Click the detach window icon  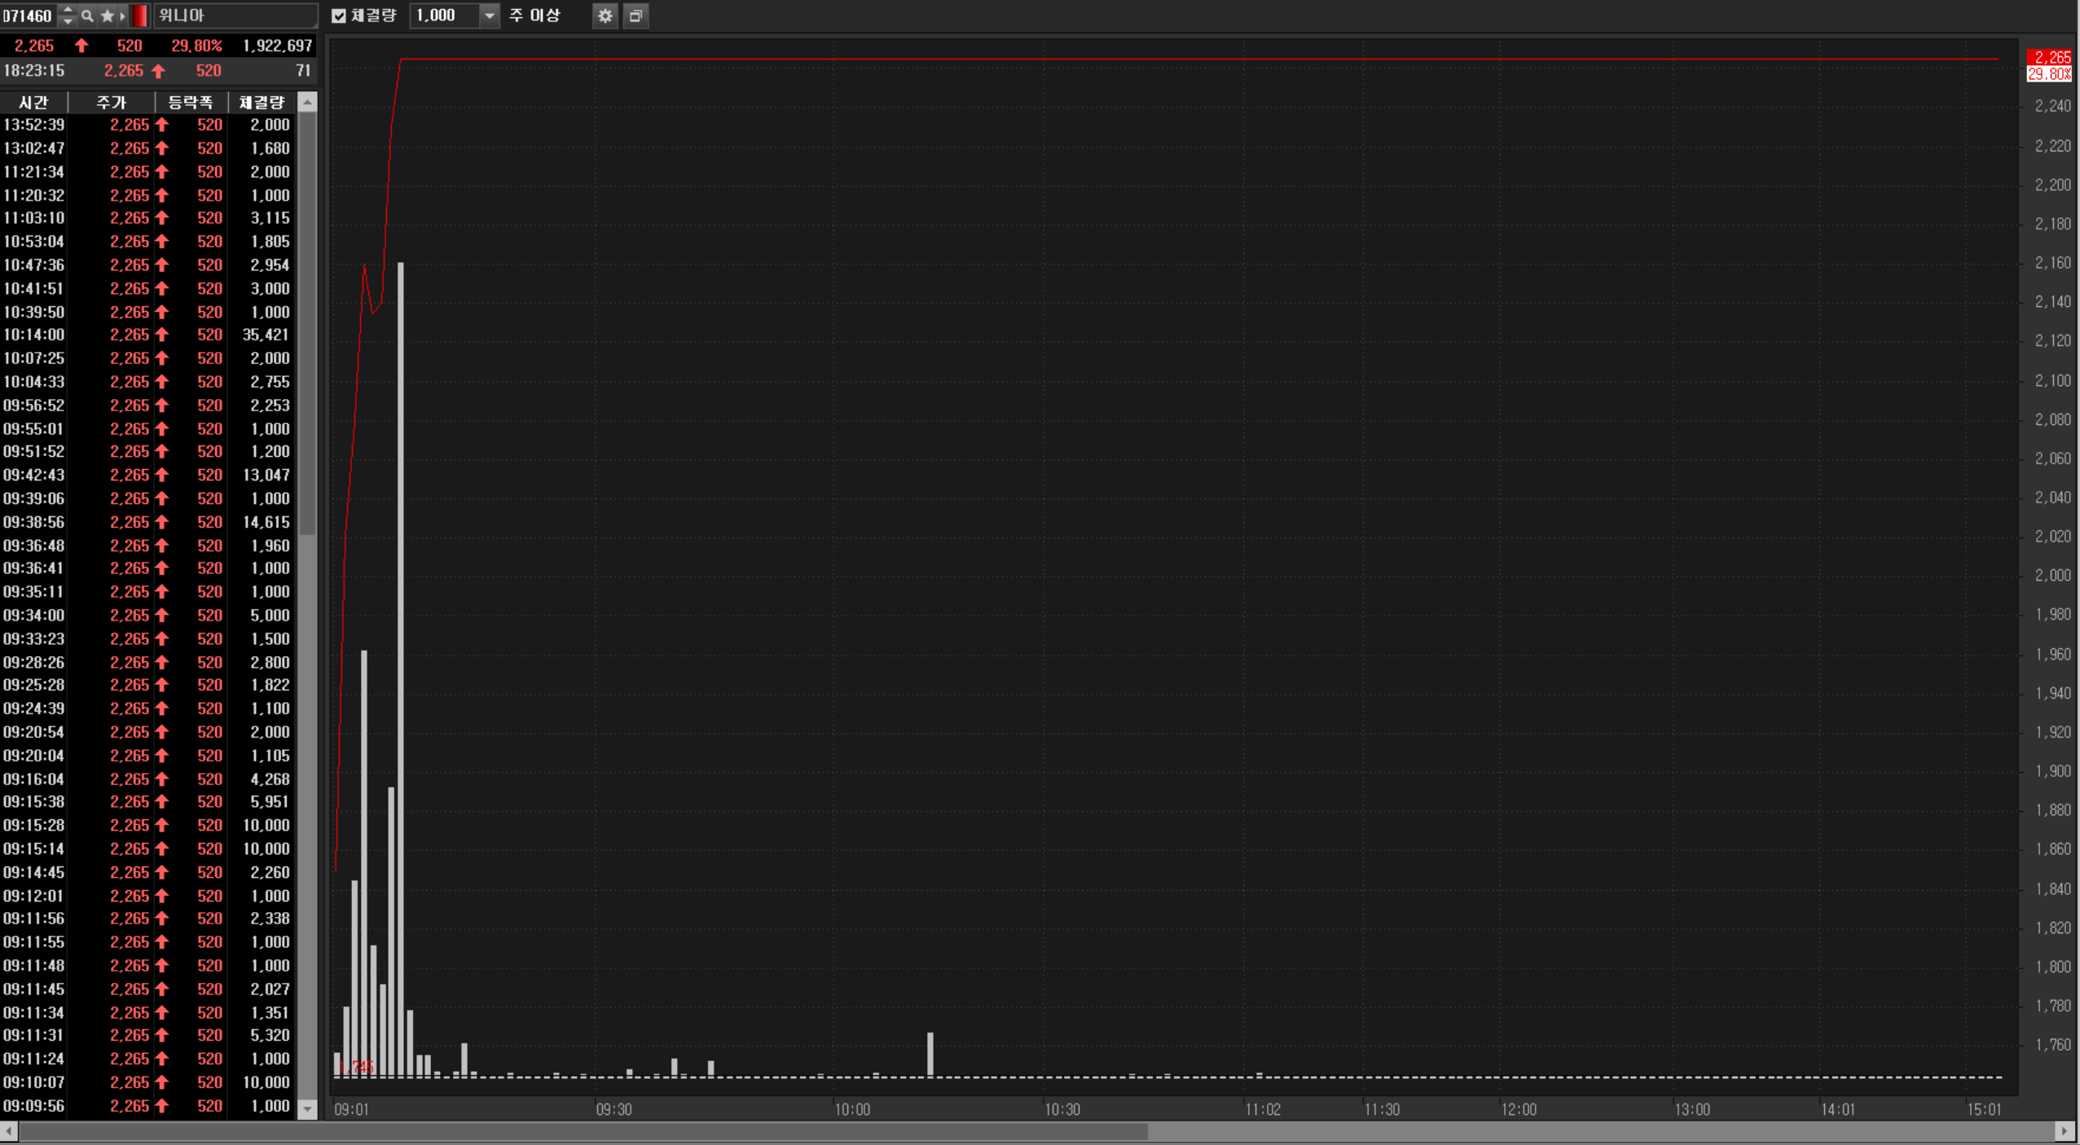635,15
